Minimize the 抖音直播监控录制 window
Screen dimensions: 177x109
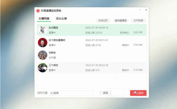click(140, 10)
